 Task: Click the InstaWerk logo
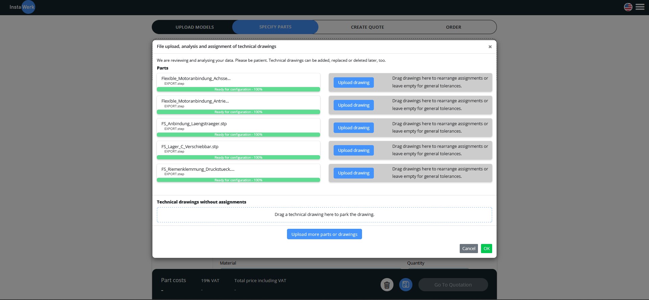[22, 7]
